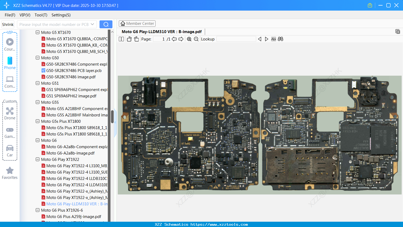Toggle the Abi match-text option
This screenshot has width=403, height=227.
tap(273, 39)
